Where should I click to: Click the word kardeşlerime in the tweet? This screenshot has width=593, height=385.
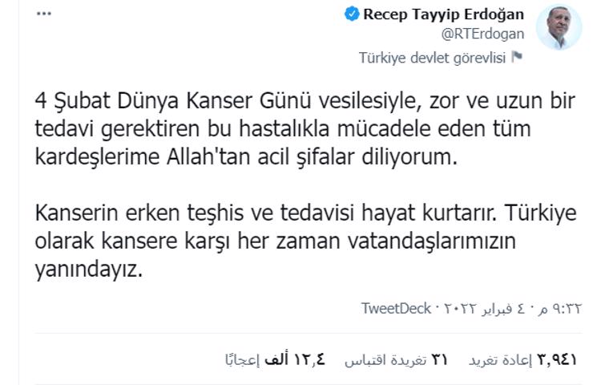point(95,157)
